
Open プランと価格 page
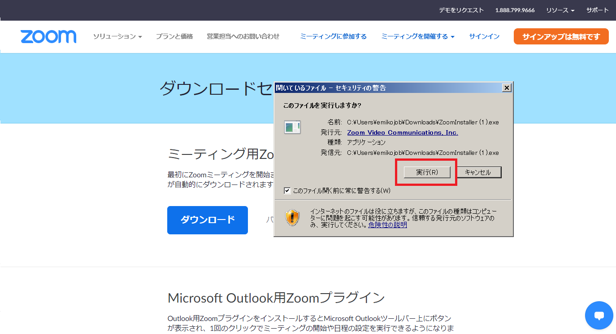click(x=174, y=37)
